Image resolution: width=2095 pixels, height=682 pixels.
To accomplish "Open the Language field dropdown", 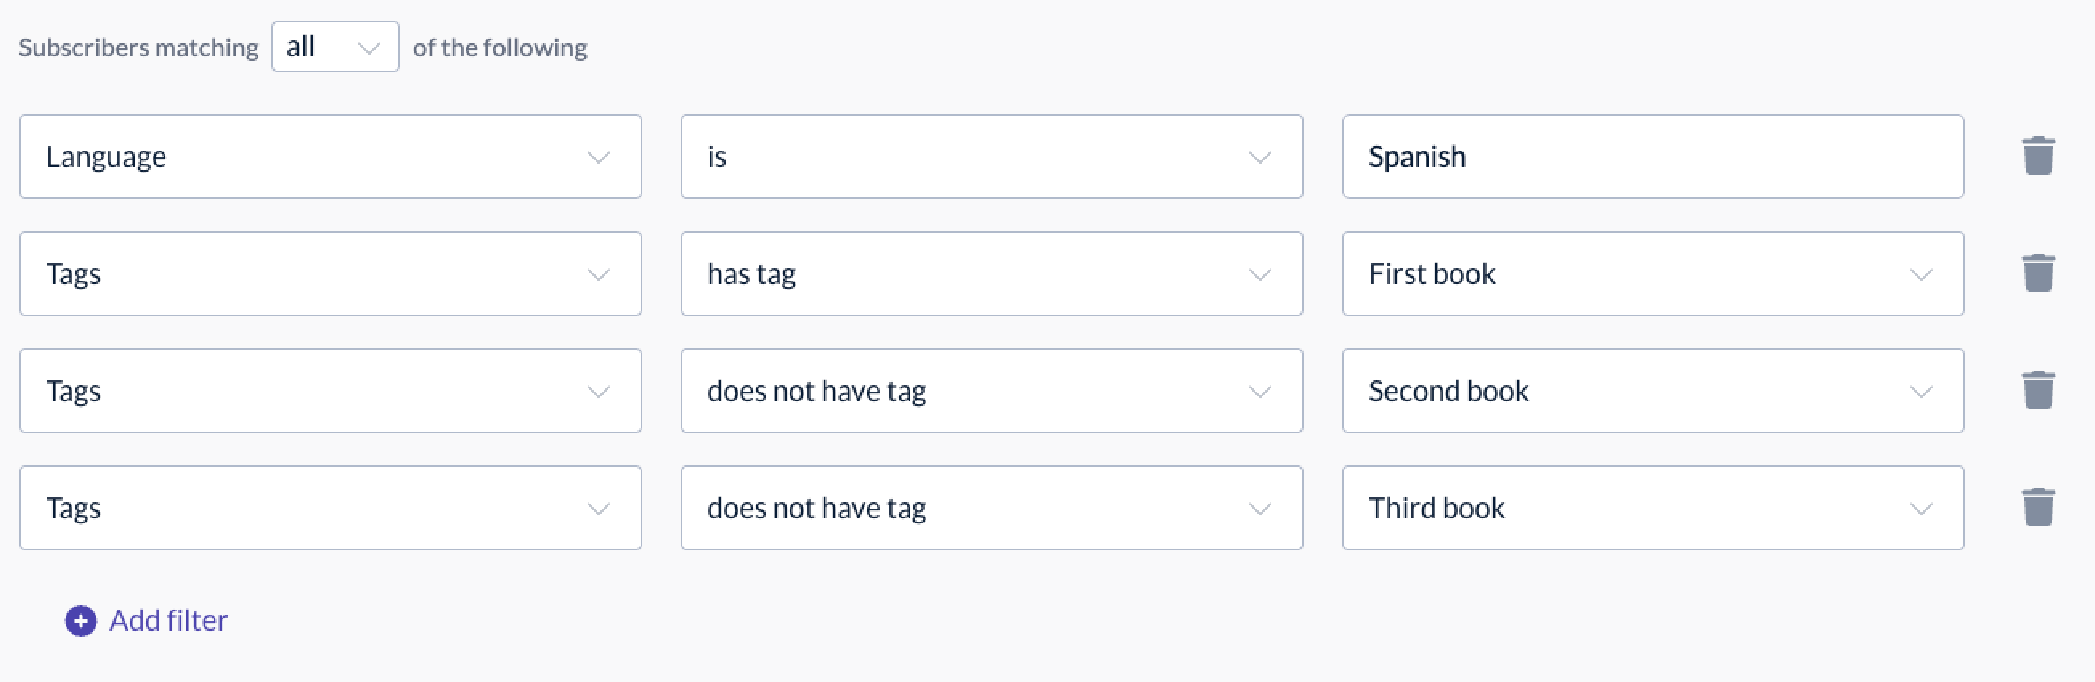I will point(330,156).
